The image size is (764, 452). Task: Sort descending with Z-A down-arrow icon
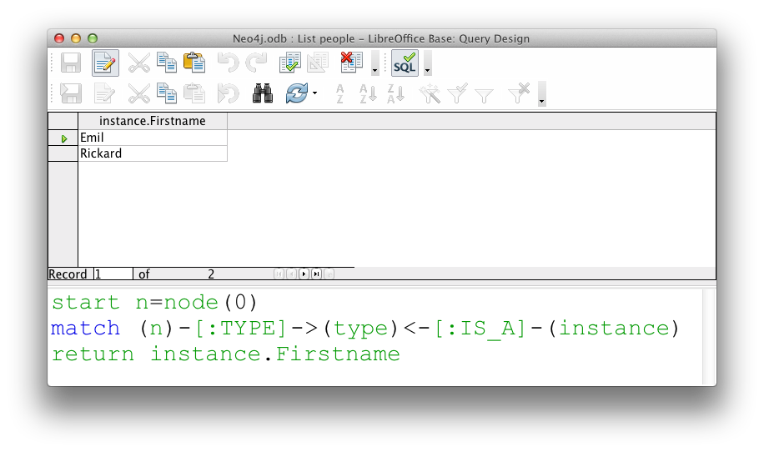pyautogui.click(x=395, y=93)
